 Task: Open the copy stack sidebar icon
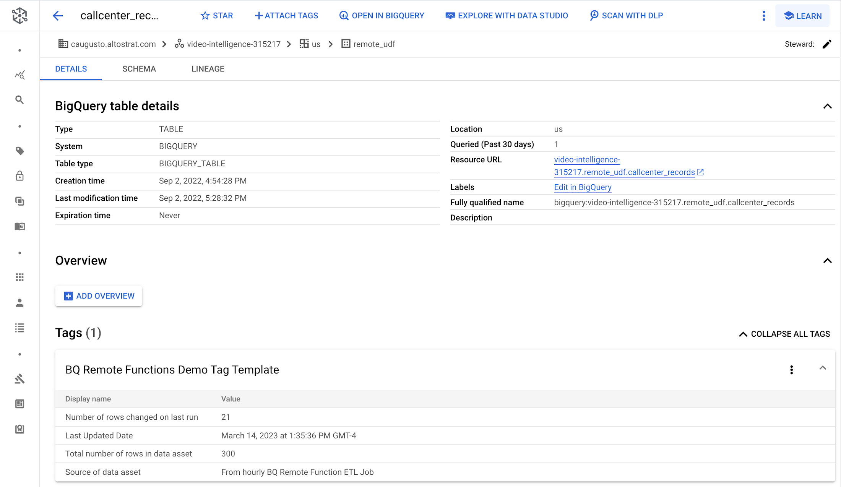[x=20, y=201]
